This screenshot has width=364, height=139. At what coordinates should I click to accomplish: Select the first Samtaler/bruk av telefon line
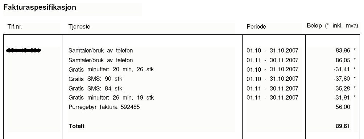pos(100,51)
